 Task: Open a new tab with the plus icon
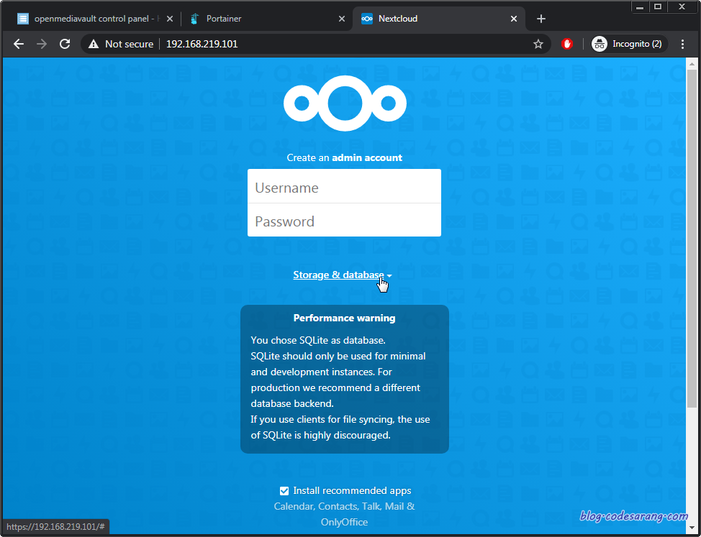pos(541,19)
